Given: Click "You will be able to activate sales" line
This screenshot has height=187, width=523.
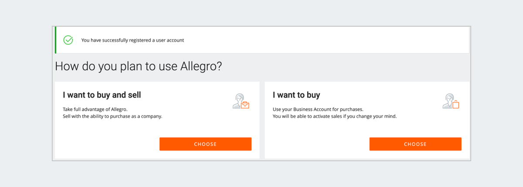Looking at the screenshot, I should (x=334, y=116).
